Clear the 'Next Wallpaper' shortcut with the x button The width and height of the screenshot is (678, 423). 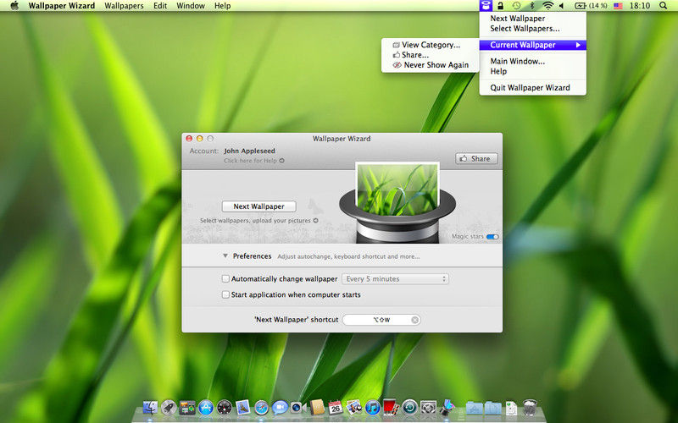pos(414,320)
